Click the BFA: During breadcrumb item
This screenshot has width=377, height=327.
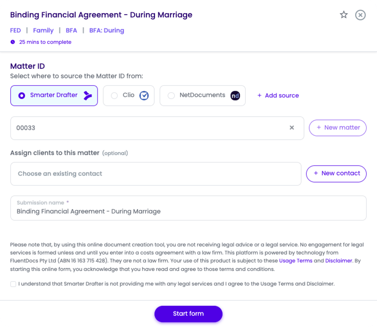[107, 31]
